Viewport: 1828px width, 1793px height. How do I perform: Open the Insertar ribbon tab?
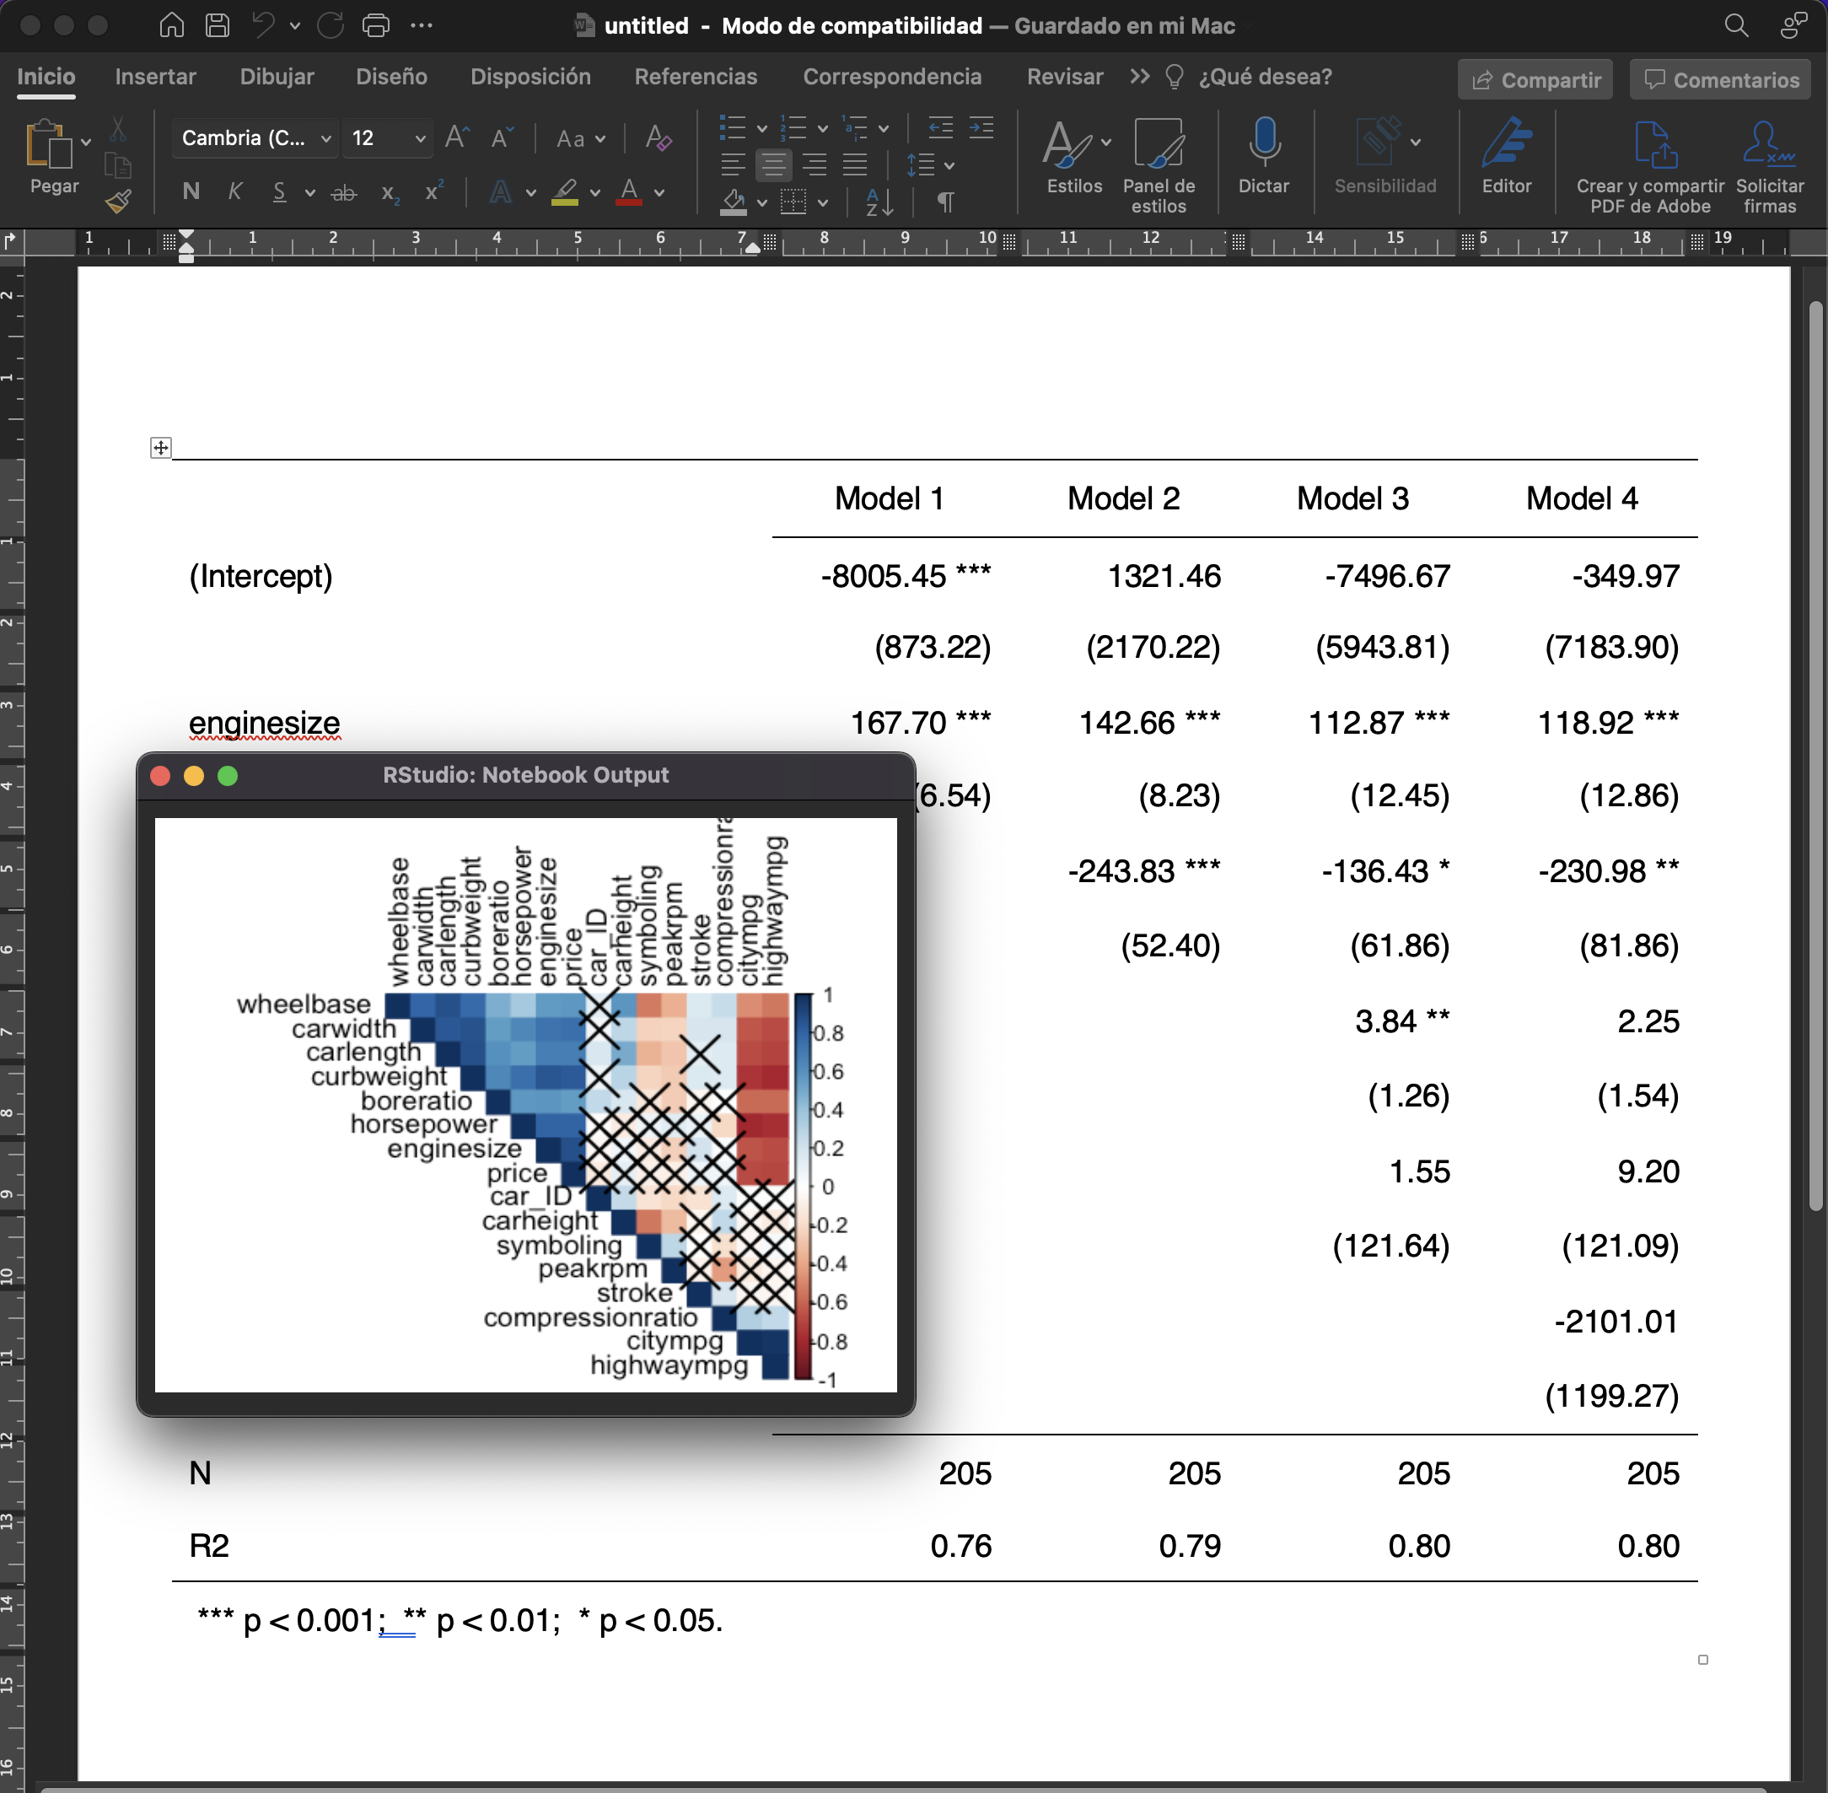[155, 76]
